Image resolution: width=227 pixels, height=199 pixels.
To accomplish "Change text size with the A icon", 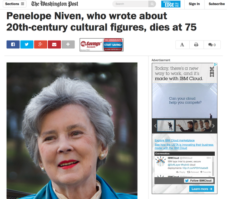I will [x=183, y=45].
